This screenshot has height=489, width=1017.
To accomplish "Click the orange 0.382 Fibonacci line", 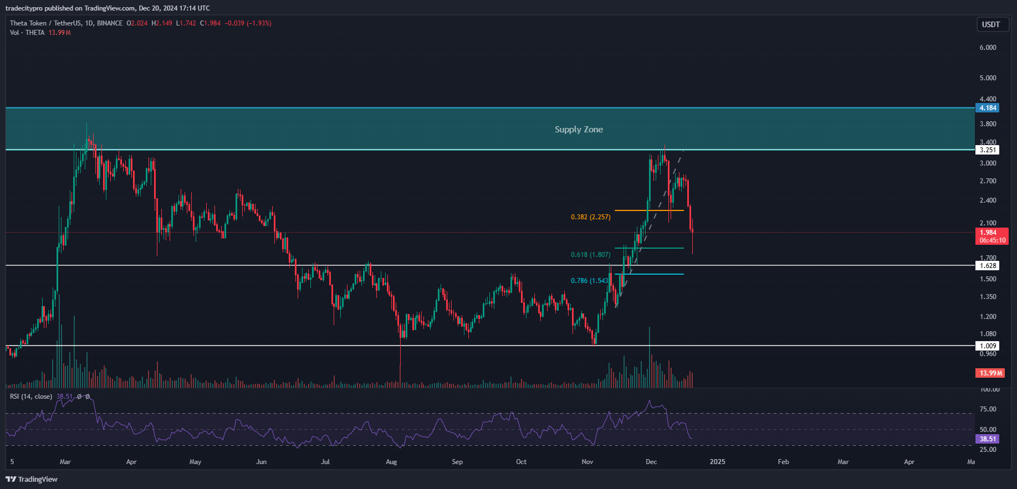I will pyautogui.click(x=649, y=210).
